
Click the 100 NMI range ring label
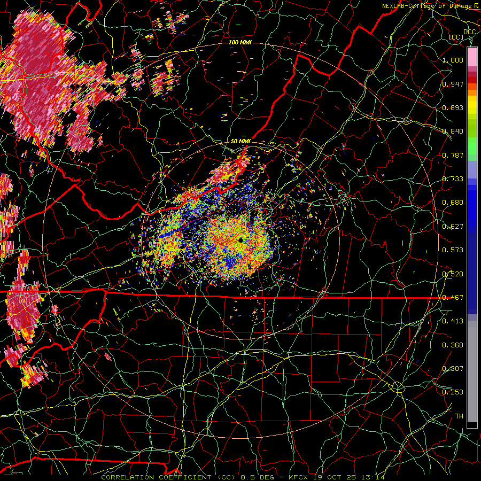(x=240, y=42)
